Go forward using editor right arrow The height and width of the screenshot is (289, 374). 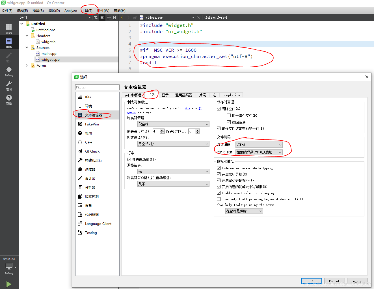pyautogui.click(x=128, y=18)
